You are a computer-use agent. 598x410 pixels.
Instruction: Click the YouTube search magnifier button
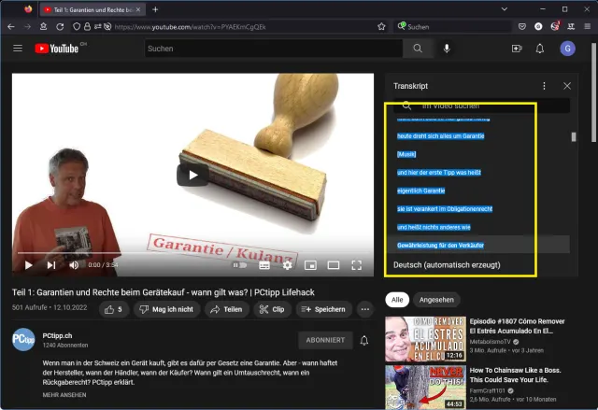pyautogui.click(x=418, y=49)
